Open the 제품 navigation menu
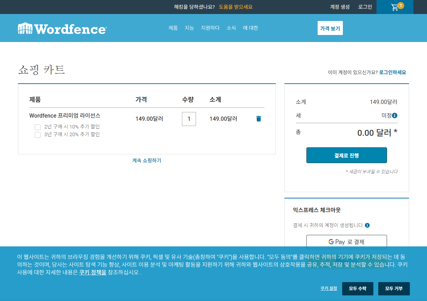Screen dimensions: 427x301 point(173,28)
